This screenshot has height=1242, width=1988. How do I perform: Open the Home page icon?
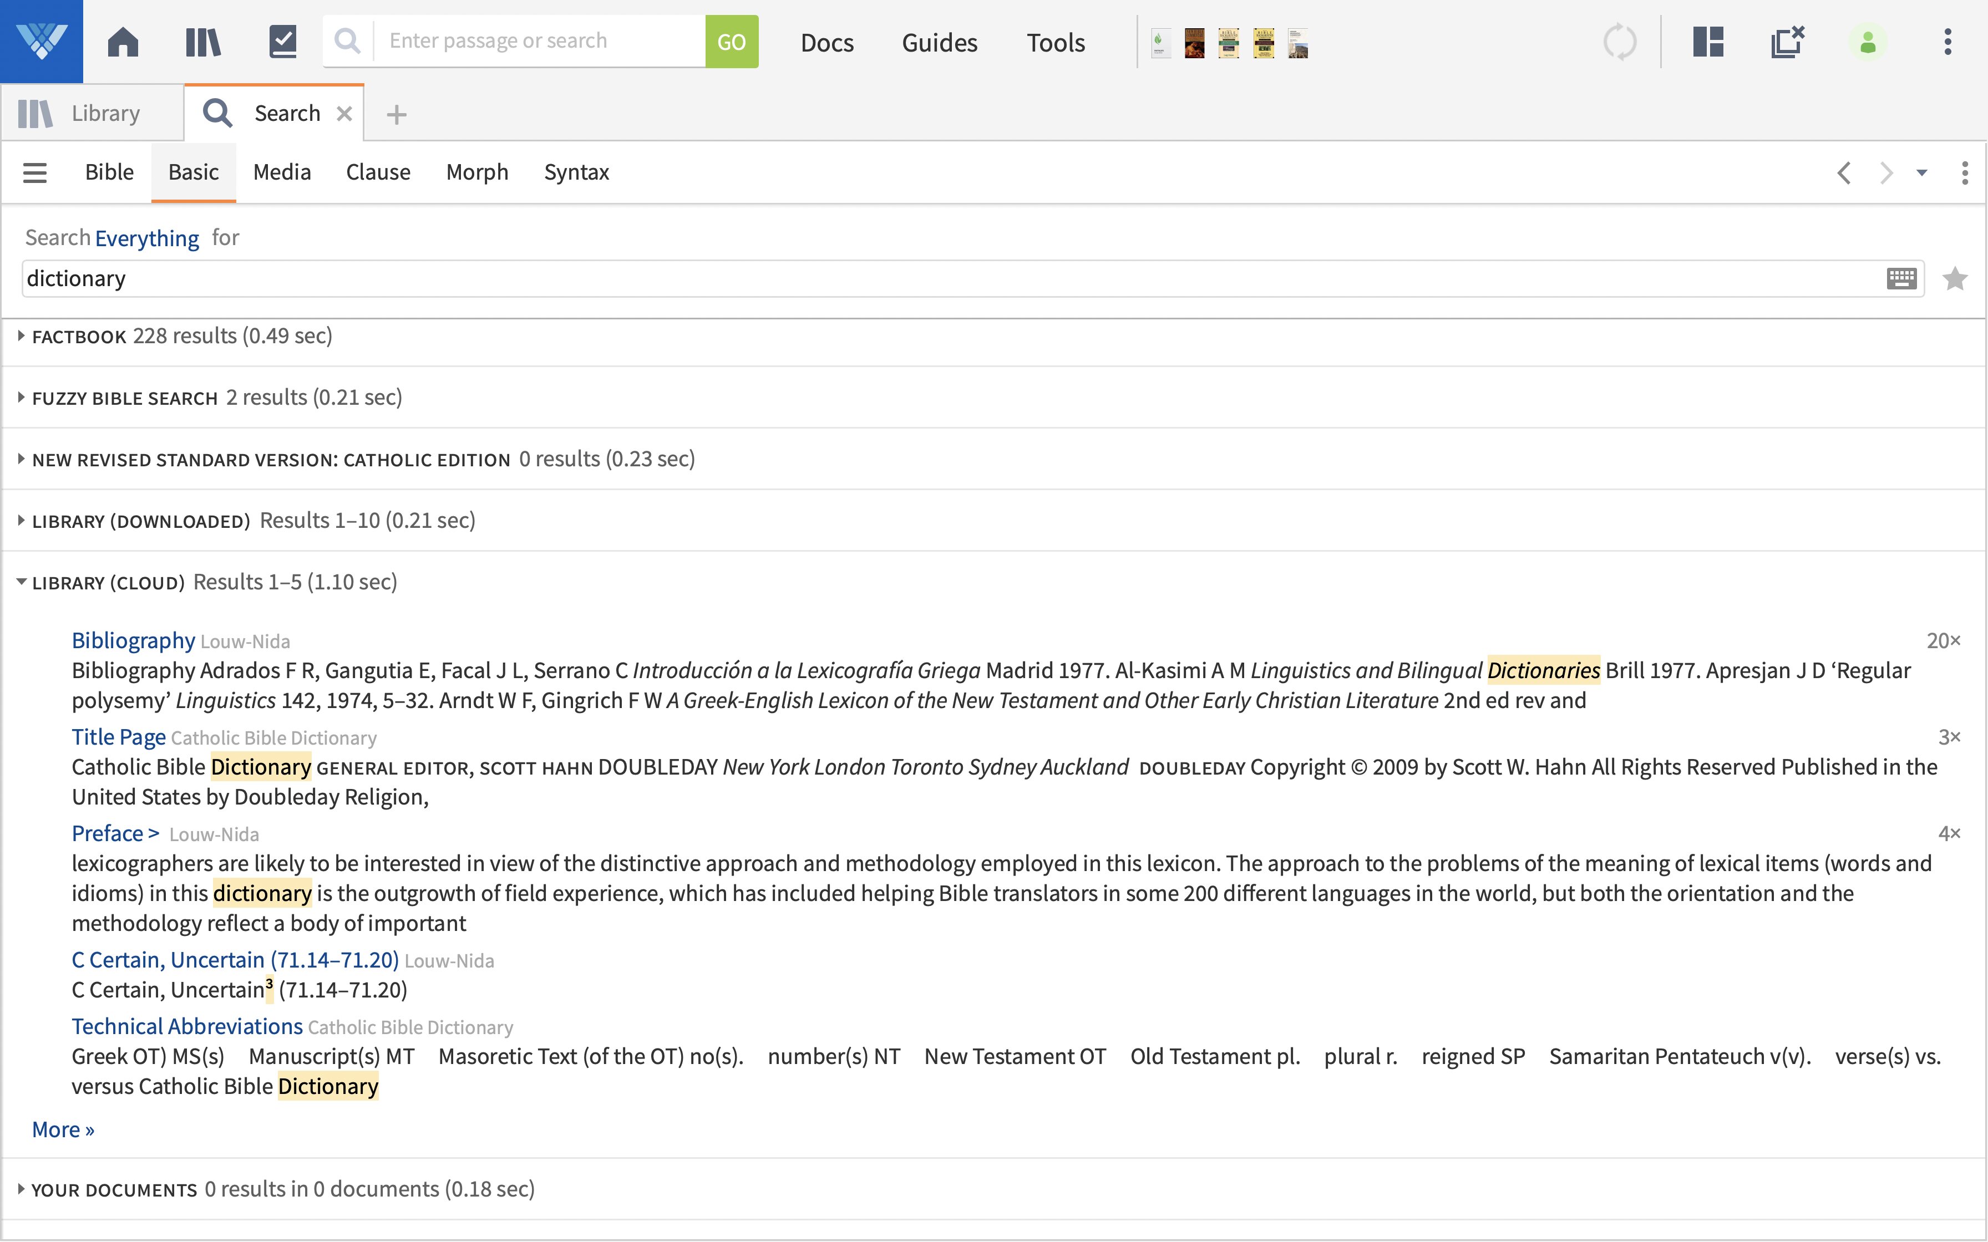point(123,41)
